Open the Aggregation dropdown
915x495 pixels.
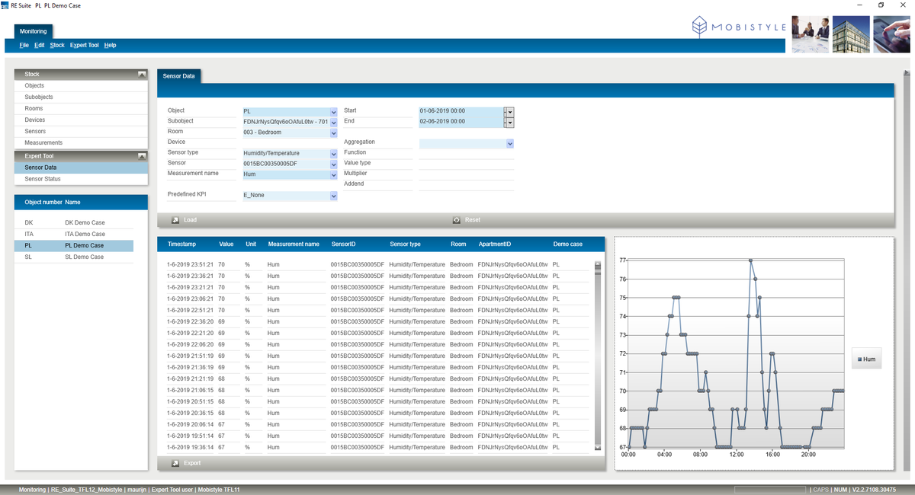(x=509, y=143)
